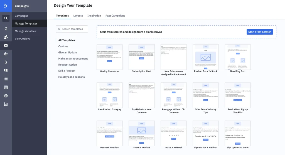Open the Past Campaigns tab
Image resolution: width=285 pixels, height=155 pixels.
pos(115,16)
